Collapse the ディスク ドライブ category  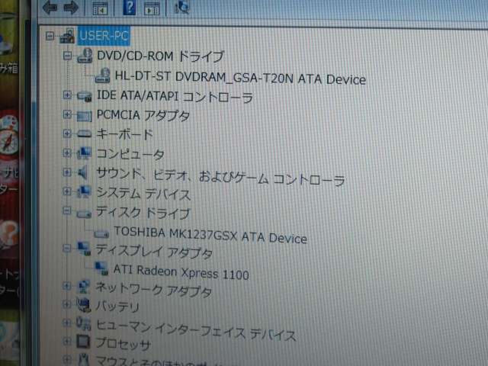pyautogui.click(x=67, y=210)
